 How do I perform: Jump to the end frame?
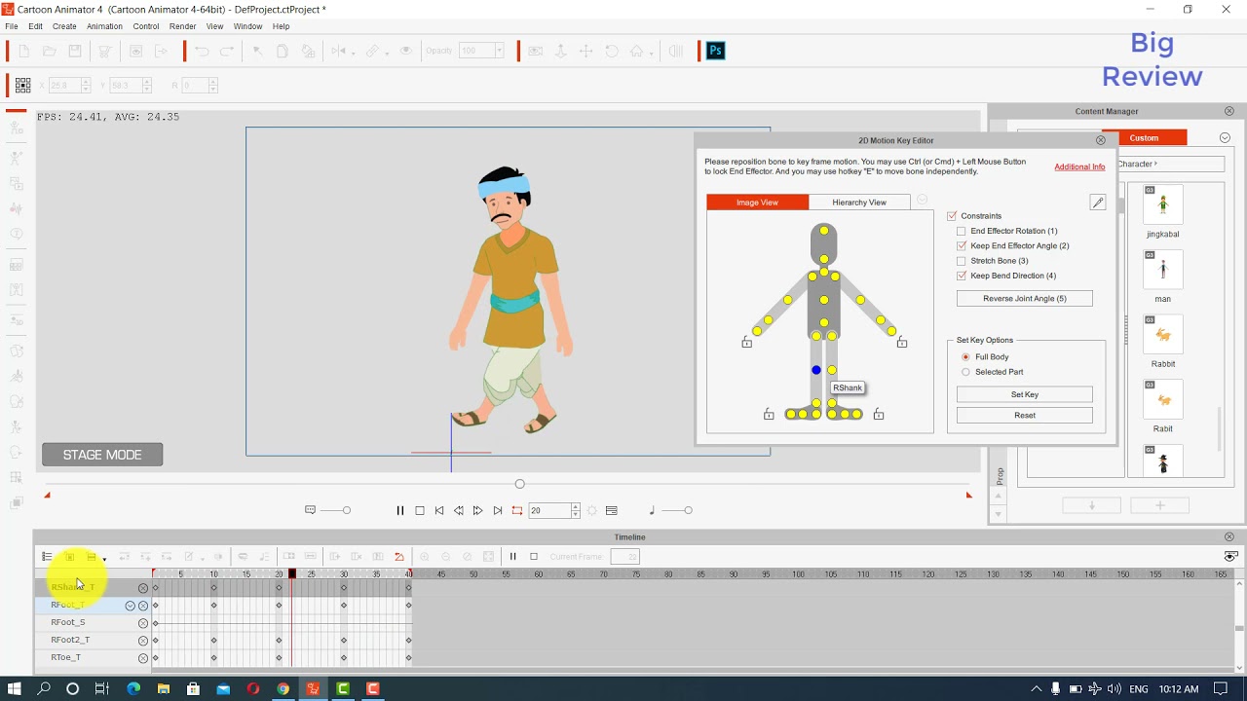coord(498,510)
